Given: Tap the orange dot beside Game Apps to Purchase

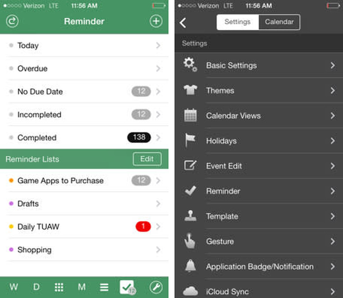Looking at the screenshot, I should pyautogui.click(x=11, y=181).
